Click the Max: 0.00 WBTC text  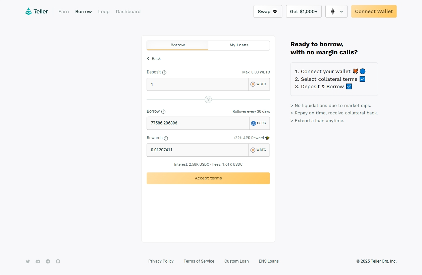coord(256,72)
